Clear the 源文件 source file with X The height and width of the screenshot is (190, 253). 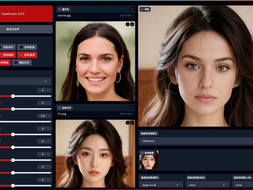[132, 9]
